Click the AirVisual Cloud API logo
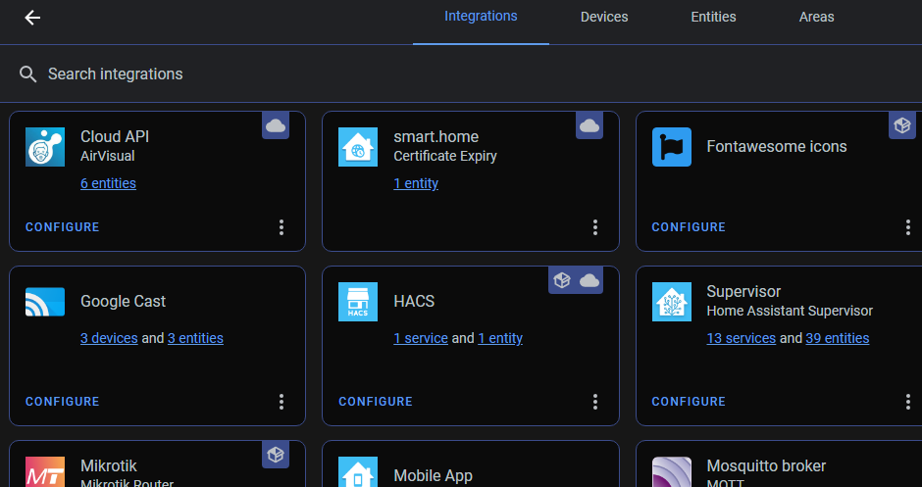Viewport: 922px width, 487px height. [x=45, y=147]
